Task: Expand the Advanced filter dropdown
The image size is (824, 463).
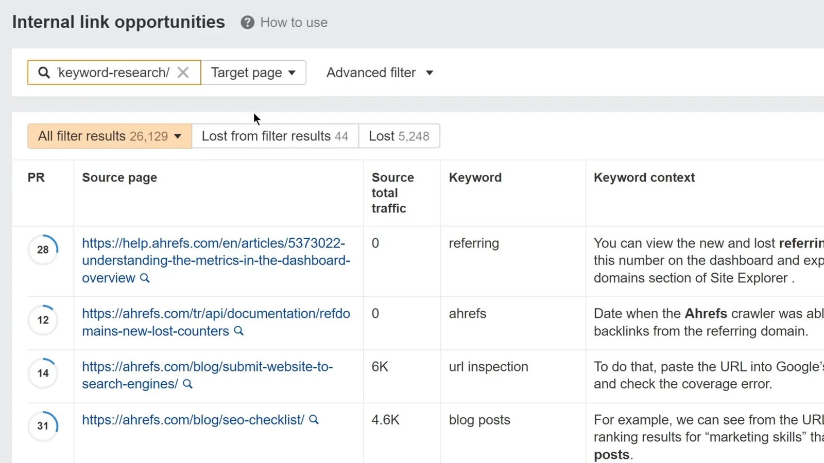Action: 380,73
